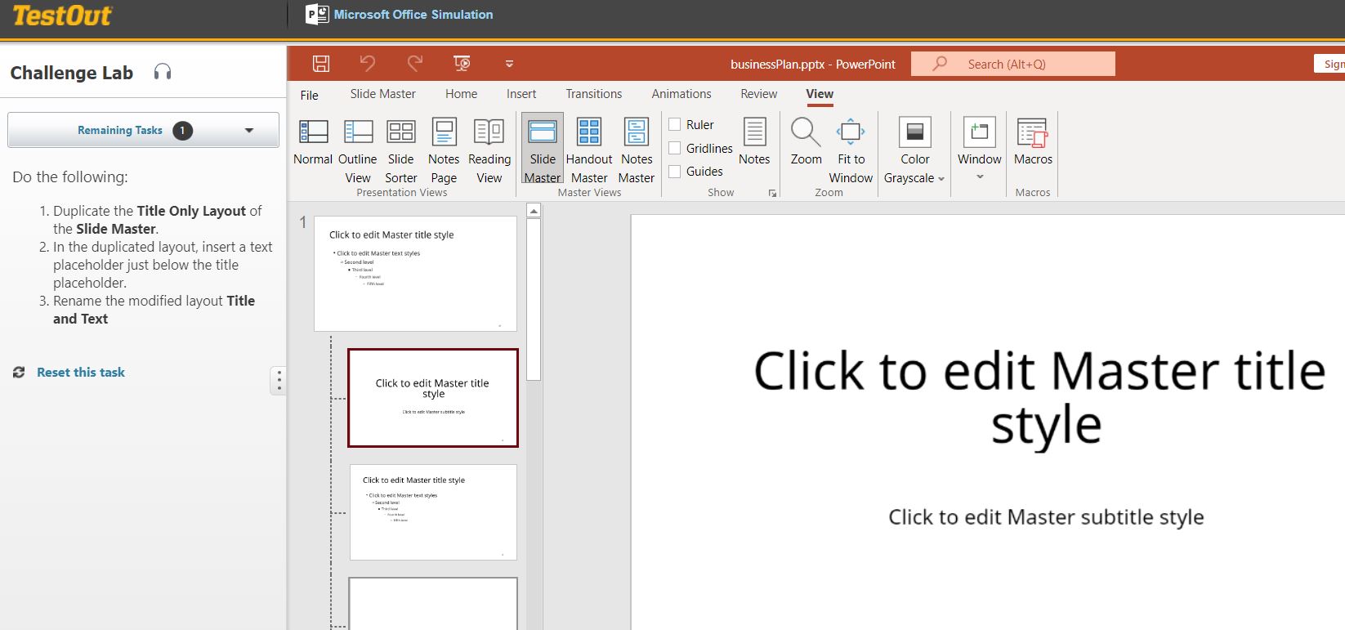Expand the Color Grayscale menu
Viewport: 1345px width, 630px height.
[914, 150]
